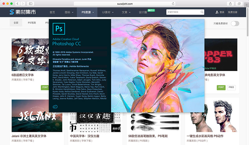Click the FREE tag under 电影英文字体
This screenshot has width=249, height=145.
point(231,87)
